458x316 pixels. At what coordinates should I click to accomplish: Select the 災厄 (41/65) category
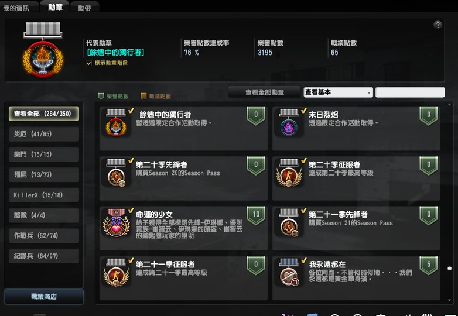click(x=44, y=134)
